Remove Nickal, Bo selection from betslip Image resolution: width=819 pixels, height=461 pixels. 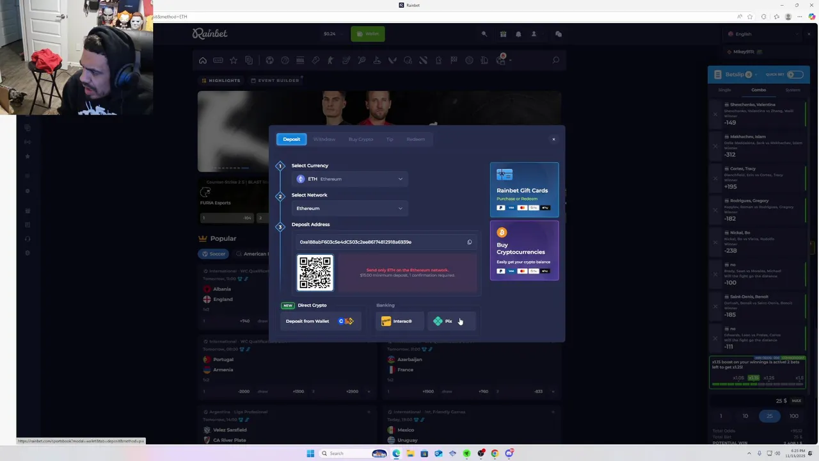(715, 243)
